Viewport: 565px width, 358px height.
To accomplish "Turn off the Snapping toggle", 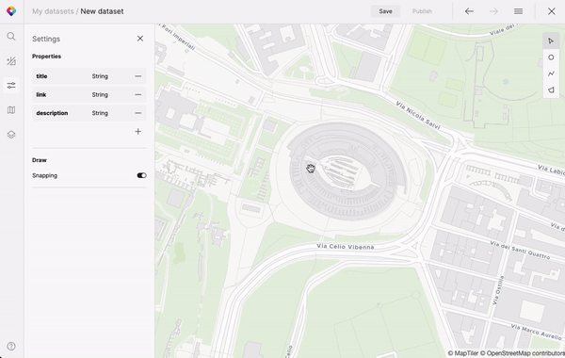I will pyautogui.click(x=141, y=175).
